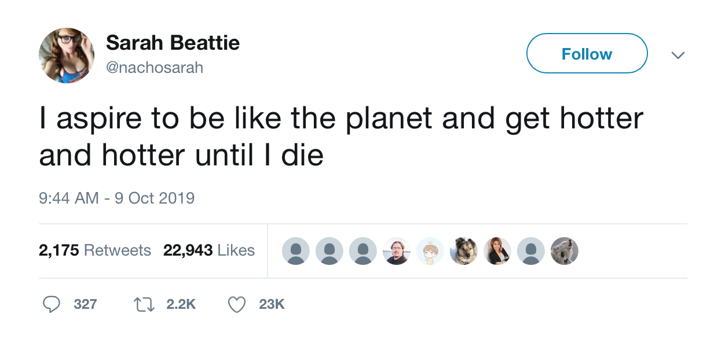Open the howling wolf liker avatar
This screenshot has width=725, height=347.
[x=565, y=251]
